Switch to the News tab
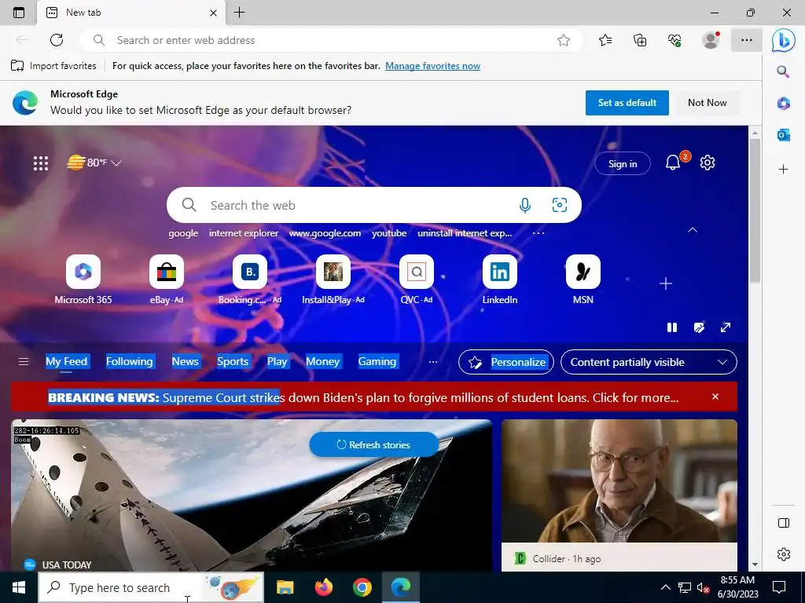Image resolution: width=805 pixels, height=603 pixels. point(185,361)
